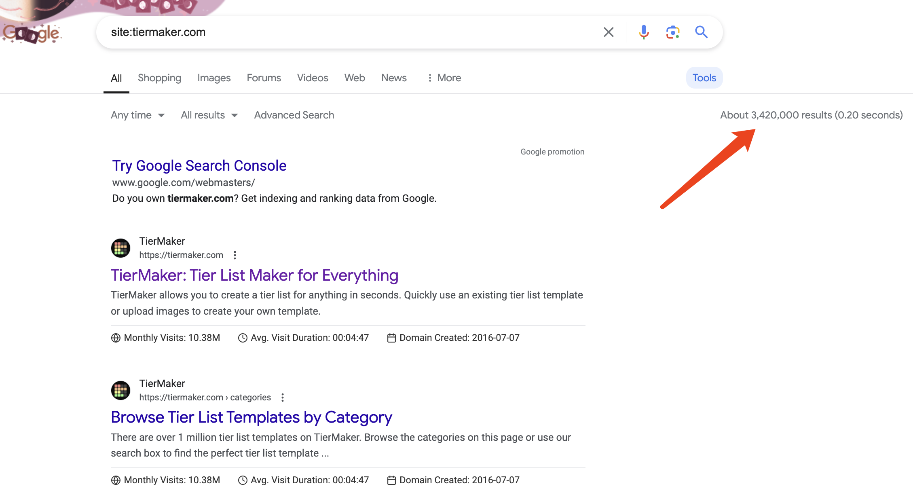
Task: Open TierMaker: Tier List Maker for Everything
Action: tap(255, 275)
